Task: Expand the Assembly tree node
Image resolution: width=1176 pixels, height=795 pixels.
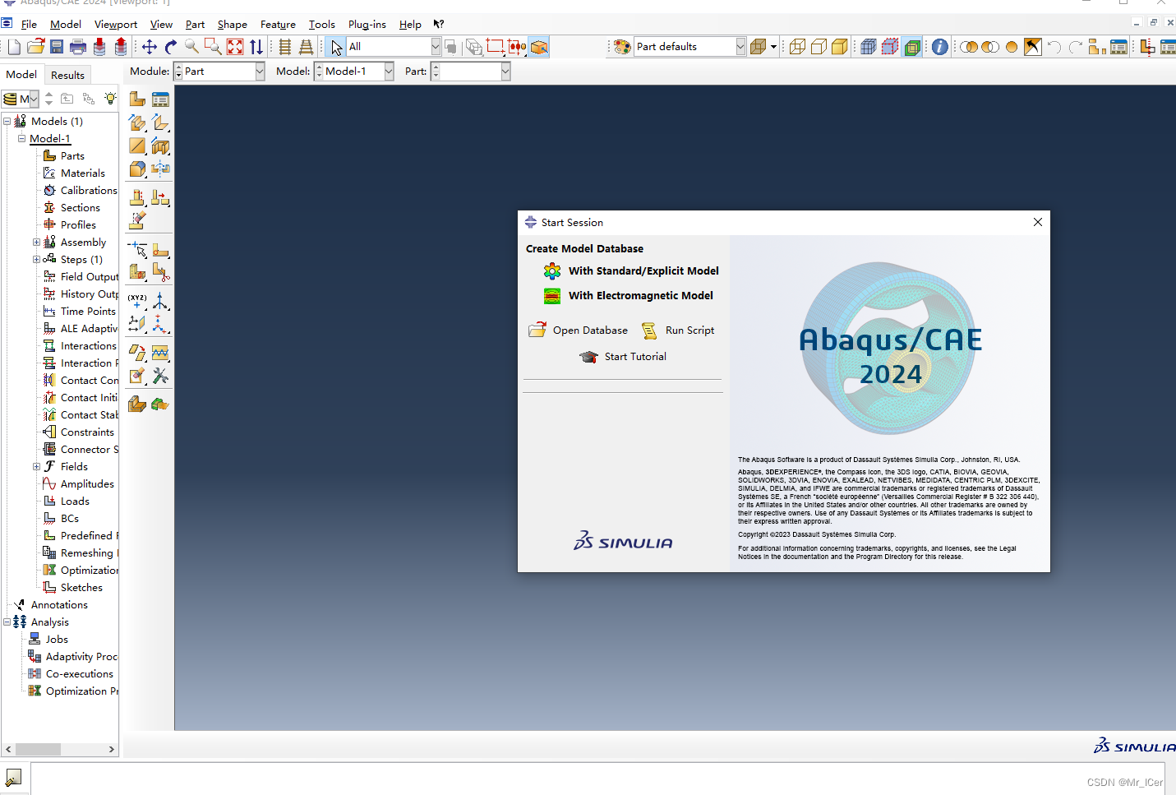Action: click(36, 242)
